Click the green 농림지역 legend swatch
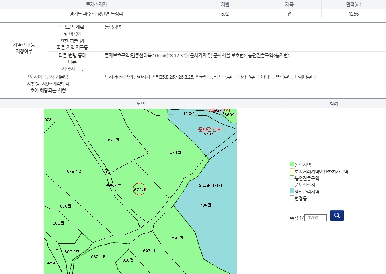This screenshot has width=386, height=274. coord(292,164)
